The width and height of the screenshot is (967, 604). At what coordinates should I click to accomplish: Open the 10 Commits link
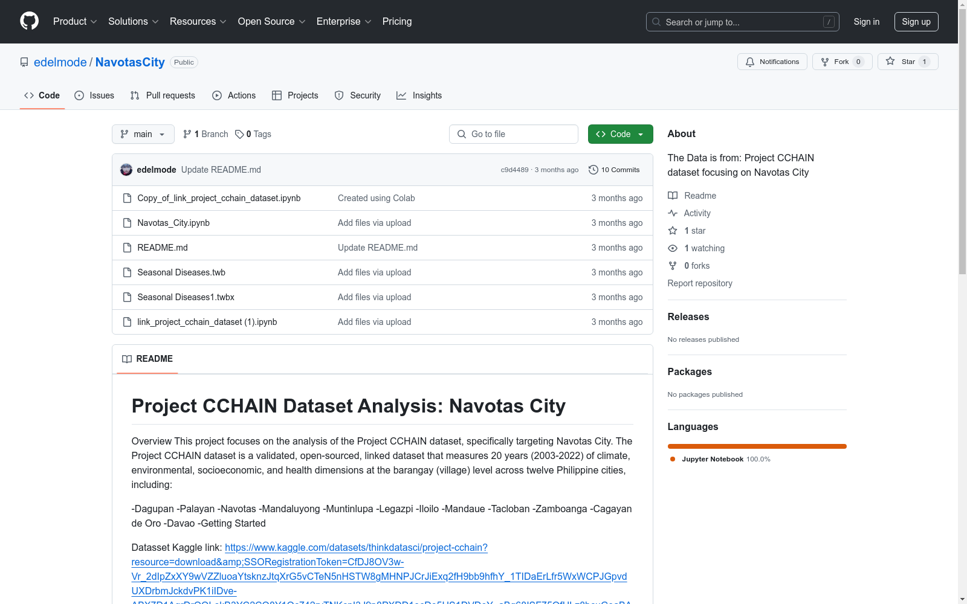(x=614, y=170)
